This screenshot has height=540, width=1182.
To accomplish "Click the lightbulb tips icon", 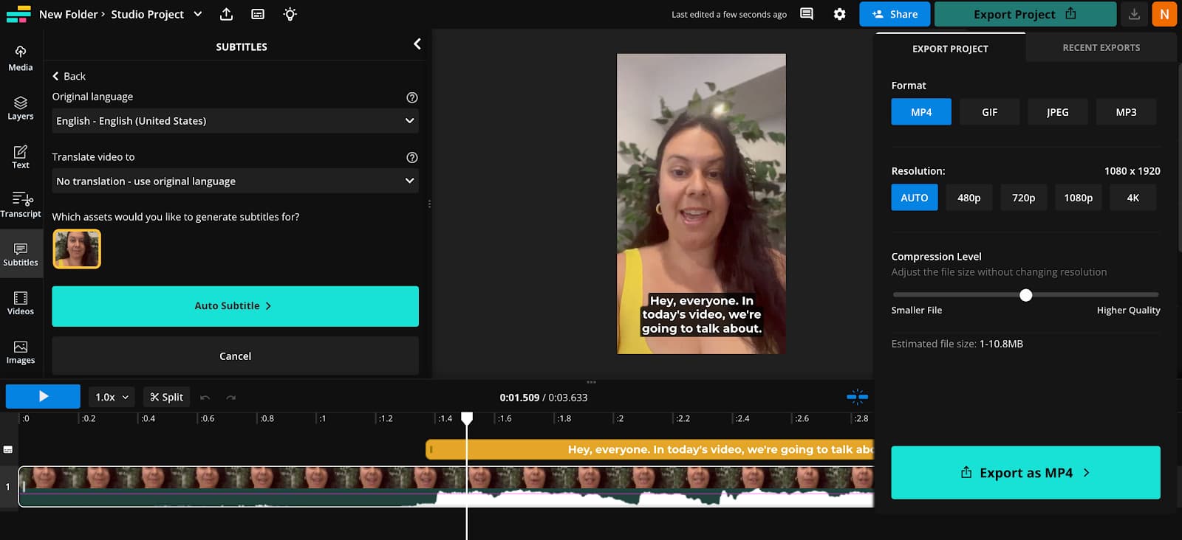I will [x=290, y=14].
